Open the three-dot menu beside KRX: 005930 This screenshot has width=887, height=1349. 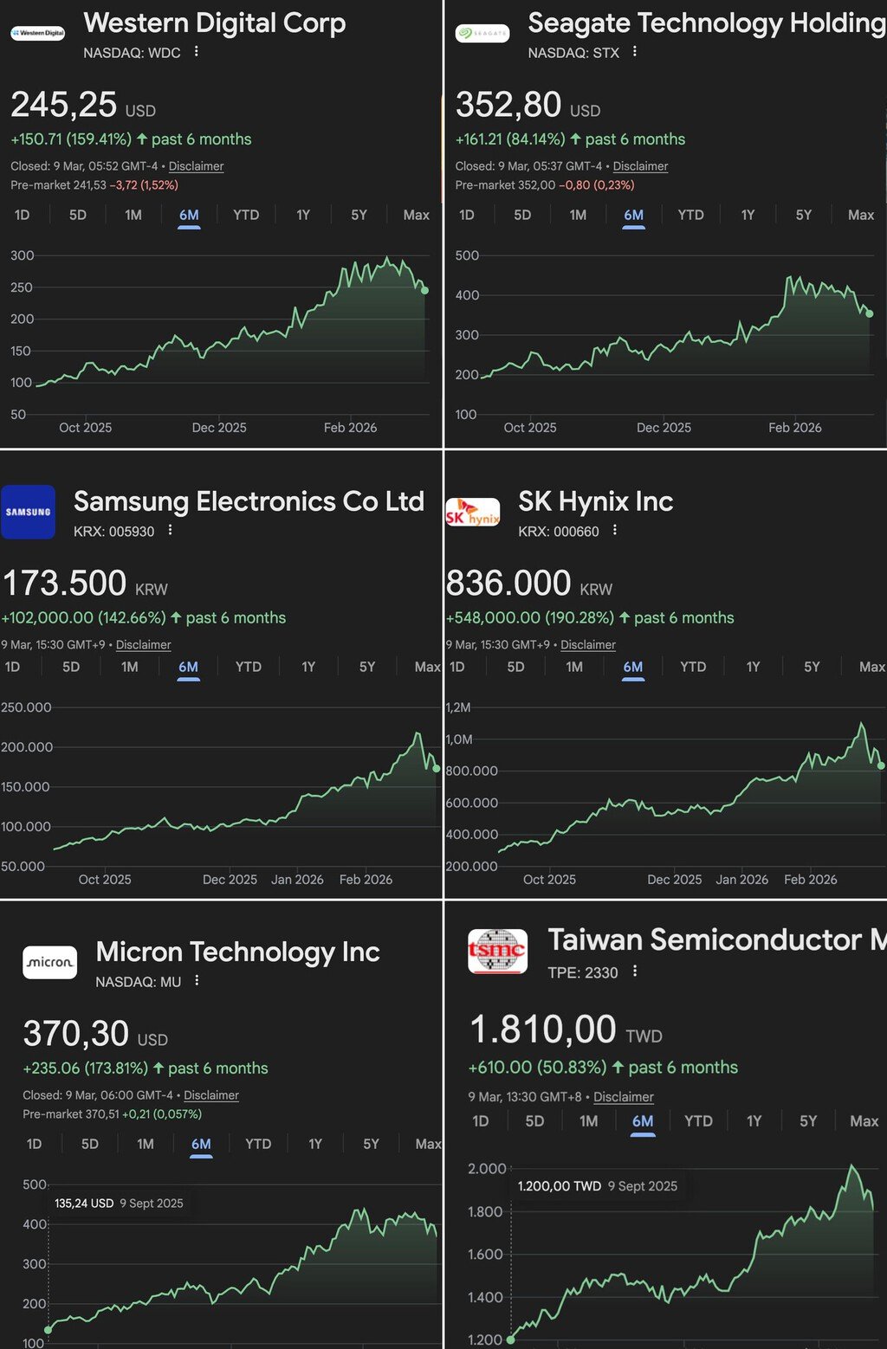pos(171,530)
